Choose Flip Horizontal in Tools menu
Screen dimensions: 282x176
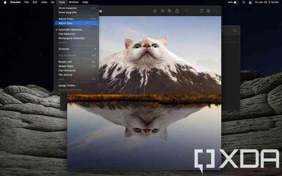76,70
